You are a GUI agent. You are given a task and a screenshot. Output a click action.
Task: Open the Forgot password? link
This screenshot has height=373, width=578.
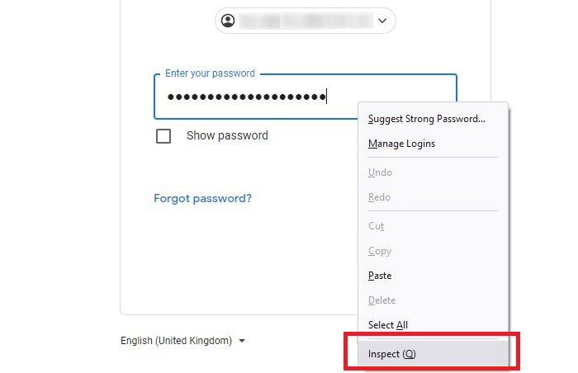(202, 199)
